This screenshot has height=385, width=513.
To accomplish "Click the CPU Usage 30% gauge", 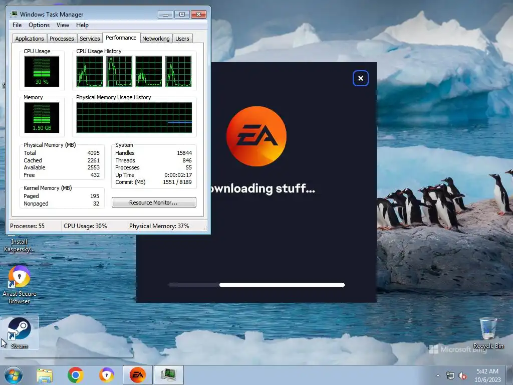I will [x=42, y=71].
